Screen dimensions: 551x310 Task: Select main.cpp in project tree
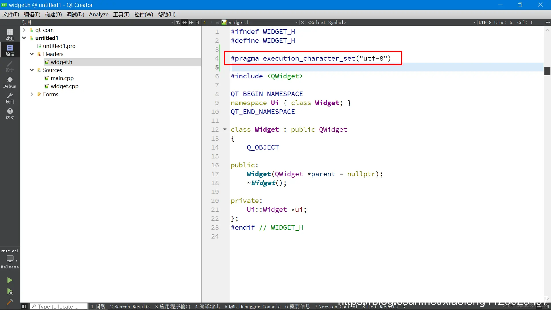pos(62,78)
